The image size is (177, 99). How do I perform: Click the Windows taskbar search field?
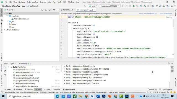[30, 97]
